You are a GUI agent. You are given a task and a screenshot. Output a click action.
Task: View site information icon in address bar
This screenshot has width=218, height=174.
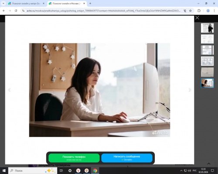pos(23,11)
